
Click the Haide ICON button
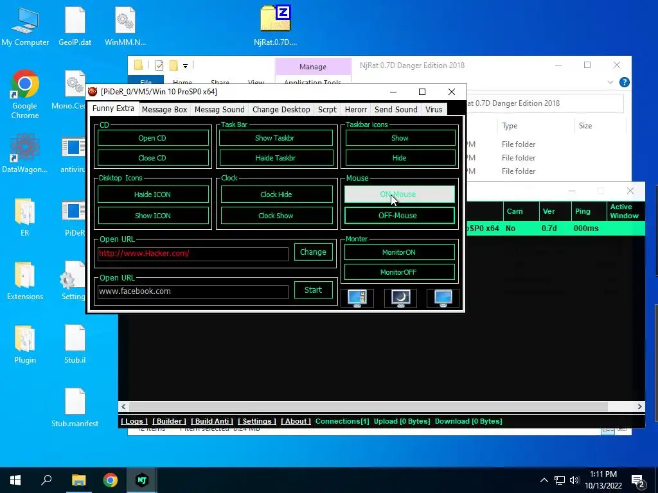coord(153,195)
